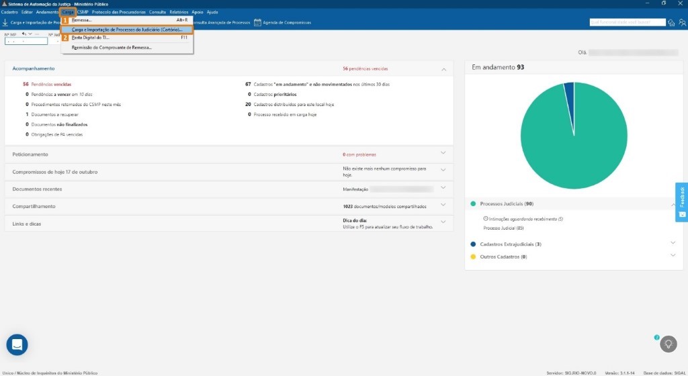The width and height of the screenshot is (688, 376).
Task: Choose Carga e Importação de Processos do Judiciário (Cartório)
Action: (127, 30)
